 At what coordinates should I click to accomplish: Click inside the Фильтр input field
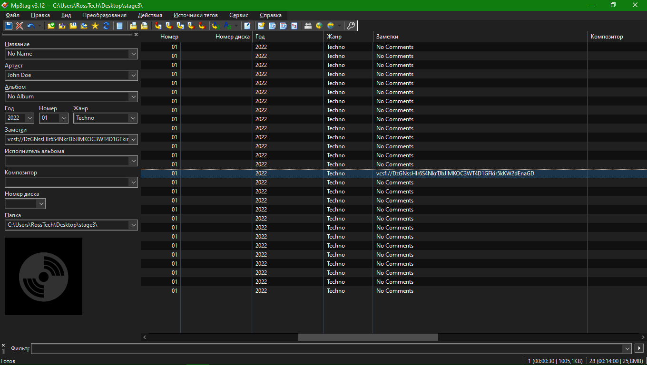pyautogui.click(x=328, y=348)
